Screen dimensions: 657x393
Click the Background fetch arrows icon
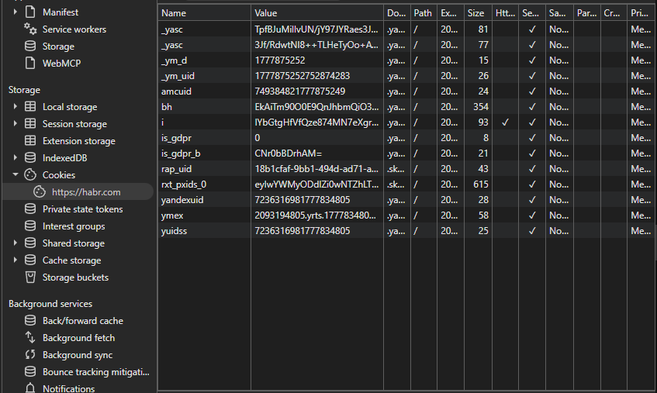coord(30,337)
